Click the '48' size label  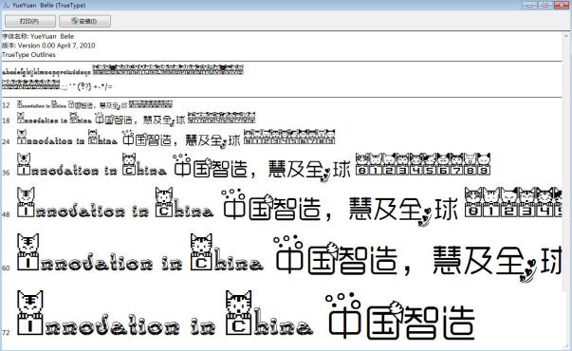[x=6, y=214]
